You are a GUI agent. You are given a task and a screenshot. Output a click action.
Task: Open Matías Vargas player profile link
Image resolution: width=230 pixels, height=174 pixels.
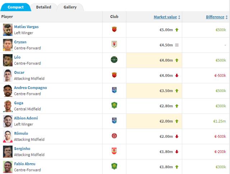click(26, 27)
